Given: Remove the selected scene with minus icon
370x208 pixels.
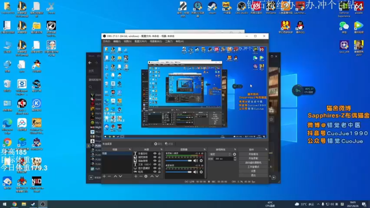Looking at the screenshot, I should click(109, 176).
